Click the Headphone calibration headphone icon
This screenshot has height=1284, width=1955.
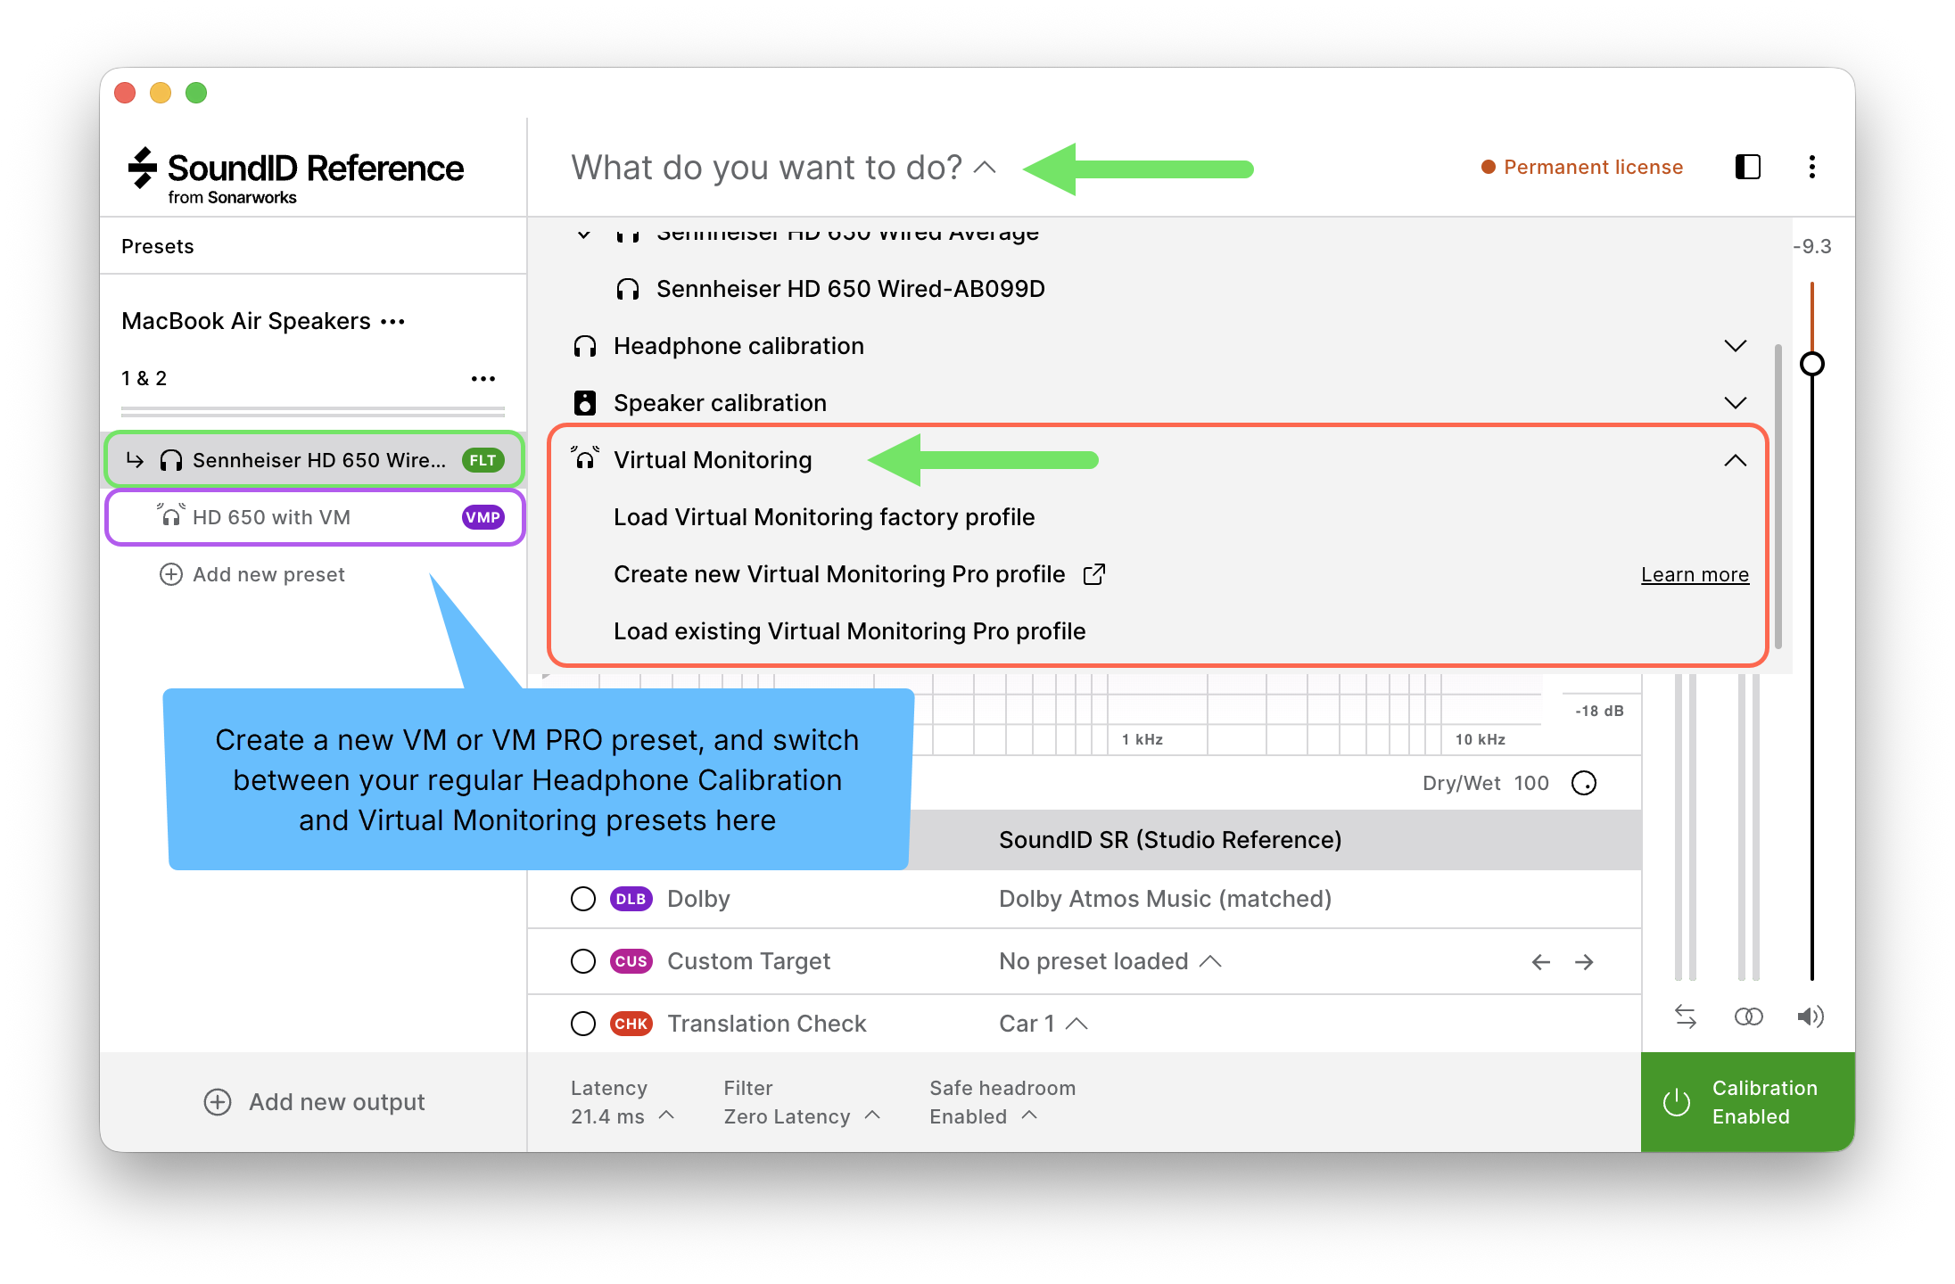585,346
